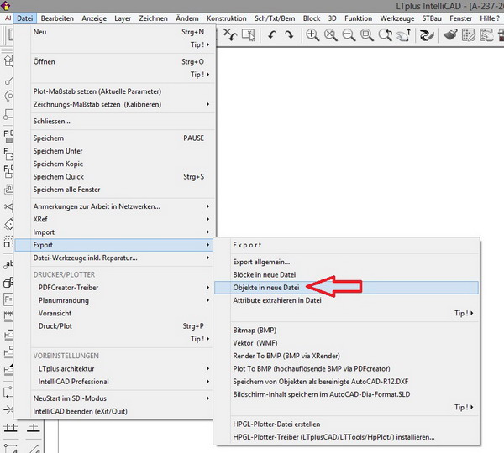504x453 pixels.
Task: Open the Ändern menu
Action: click(187, 18)
